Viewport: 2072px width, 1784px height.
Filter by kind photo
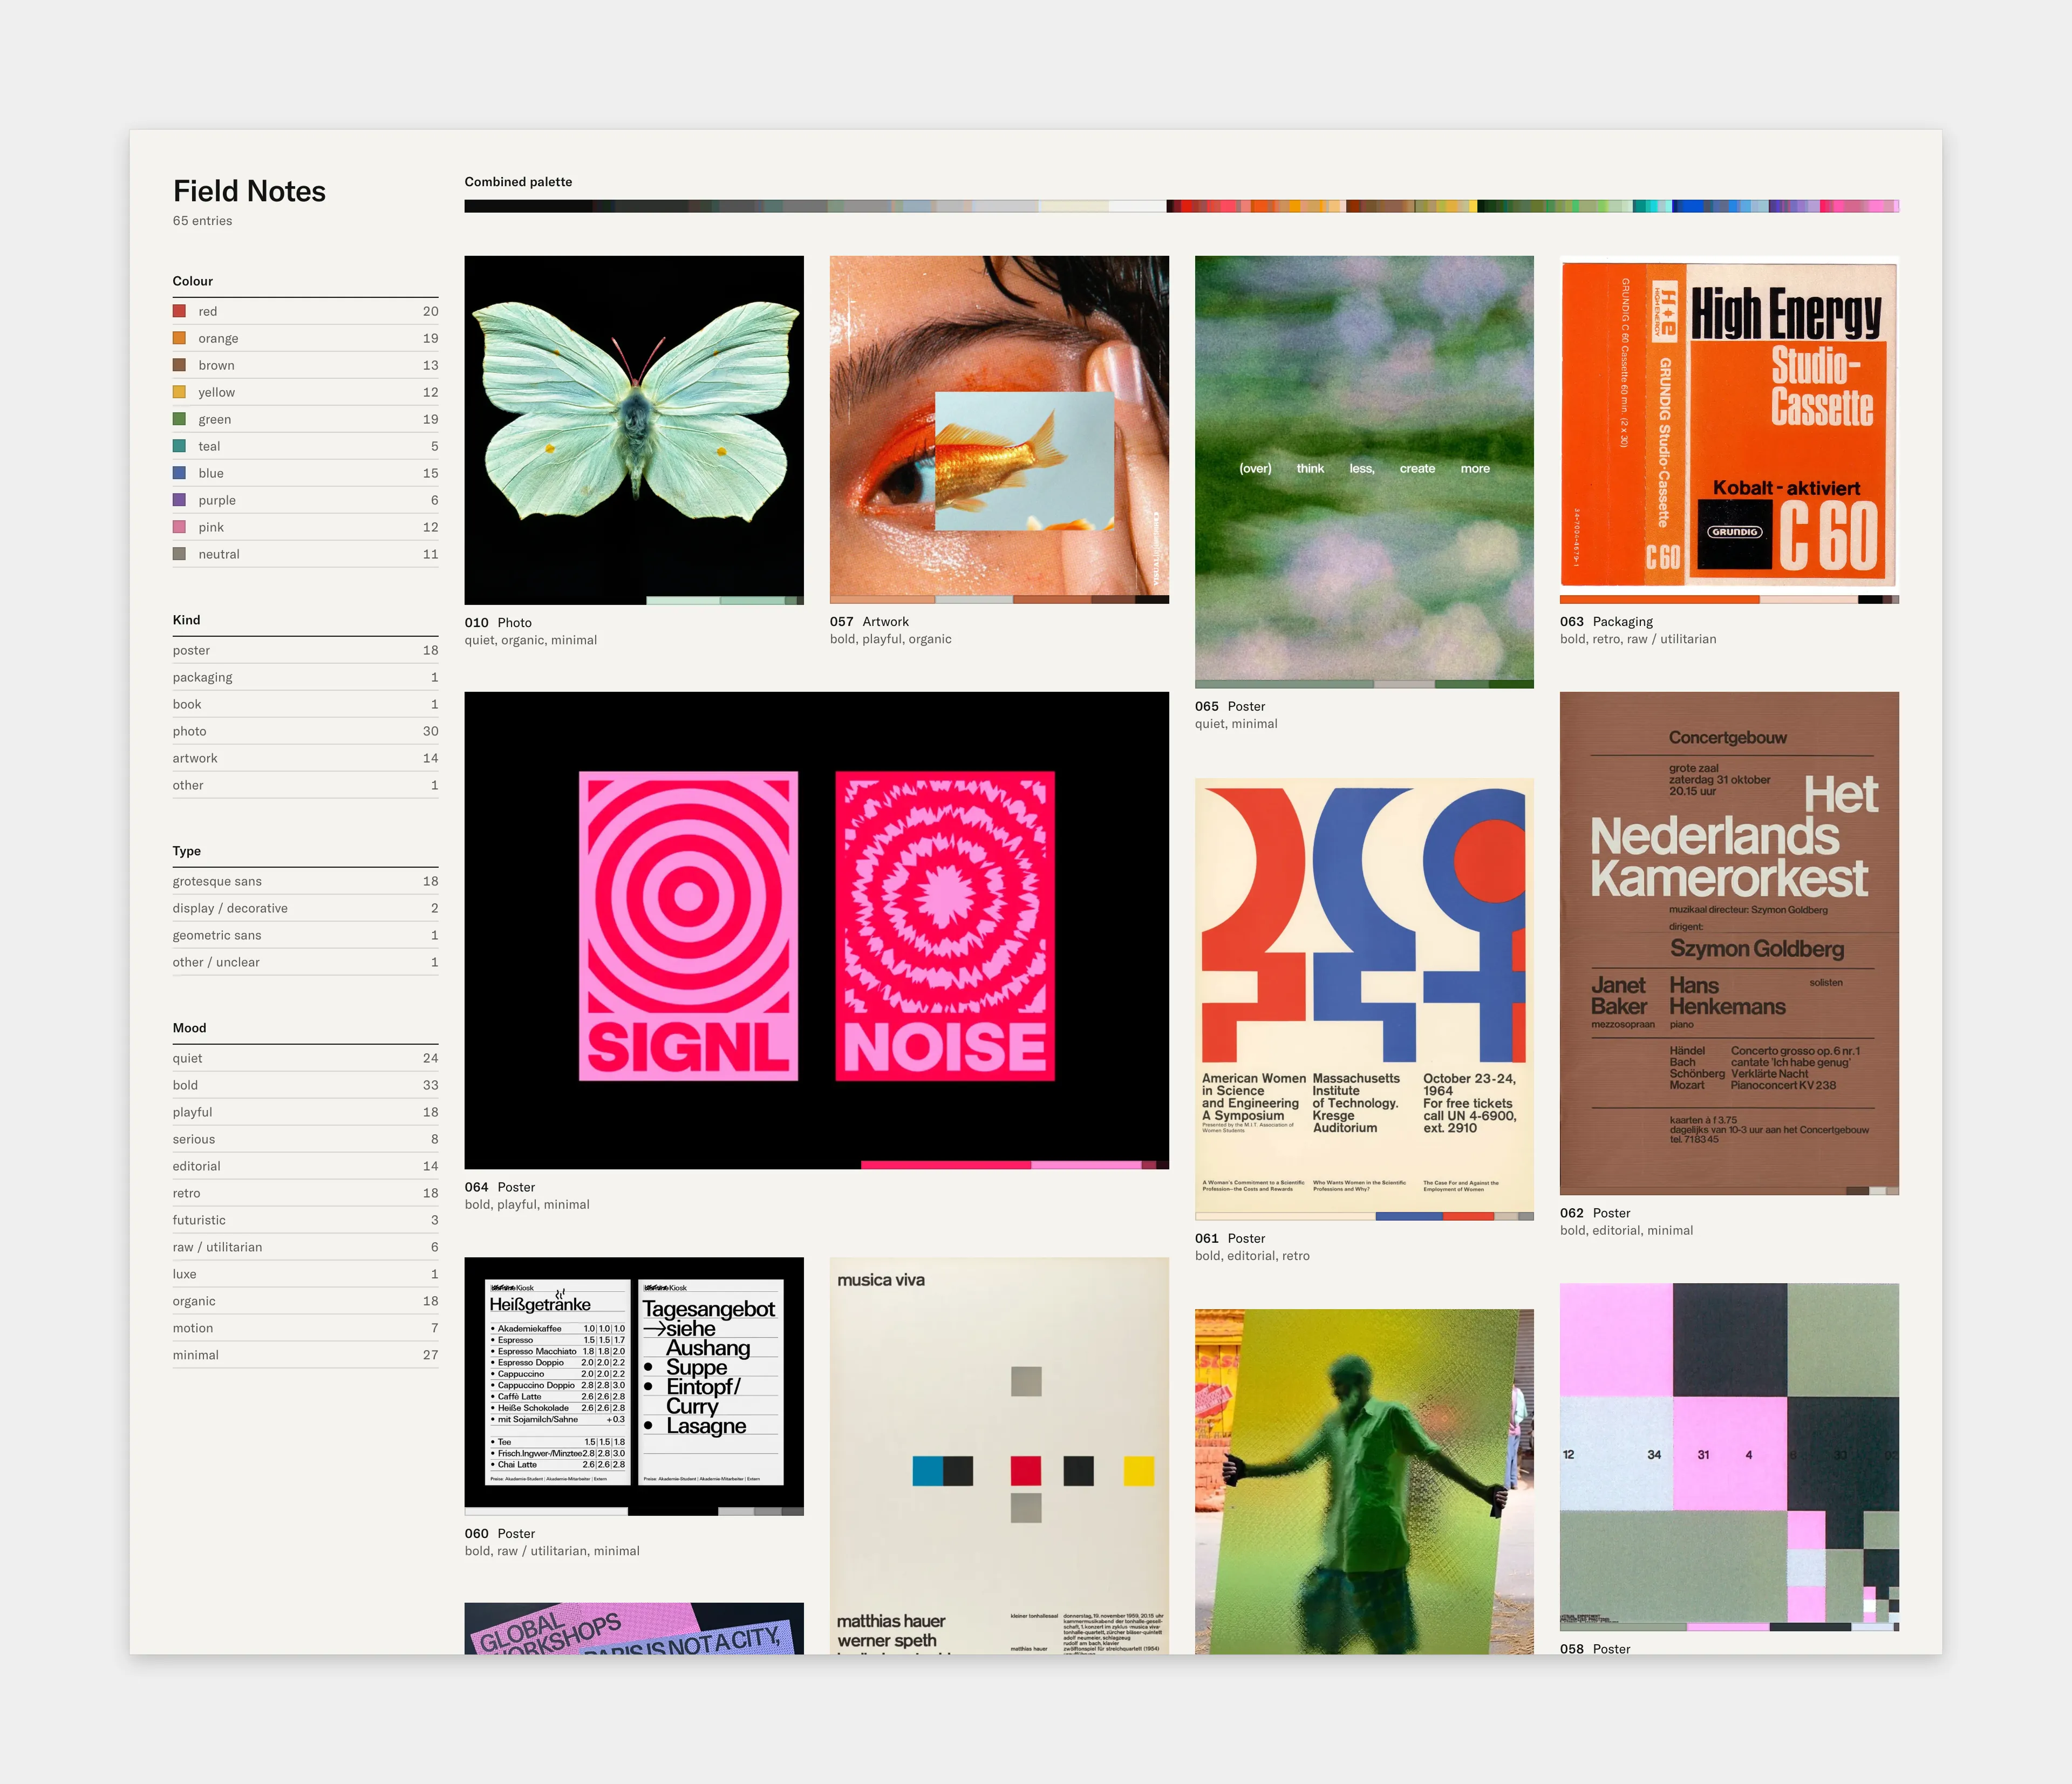click(x=305, y=731)
